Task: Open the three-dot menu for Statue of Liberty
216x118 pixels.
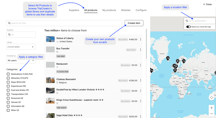Action: click(140, 39)
